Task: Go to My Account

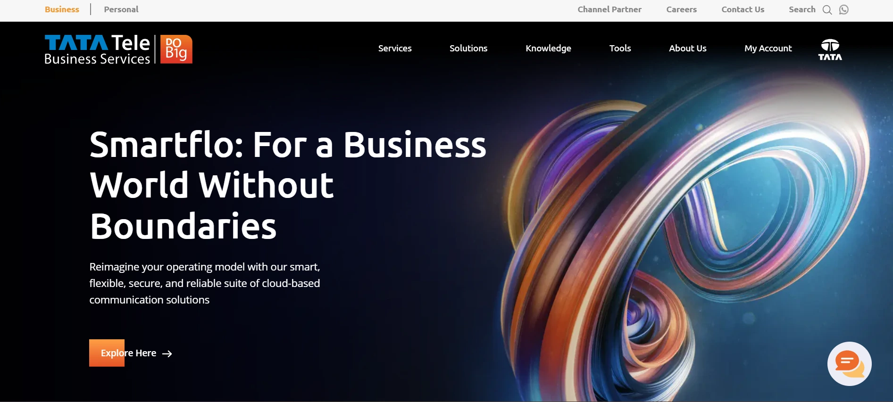Action: (x=768, y=48)
